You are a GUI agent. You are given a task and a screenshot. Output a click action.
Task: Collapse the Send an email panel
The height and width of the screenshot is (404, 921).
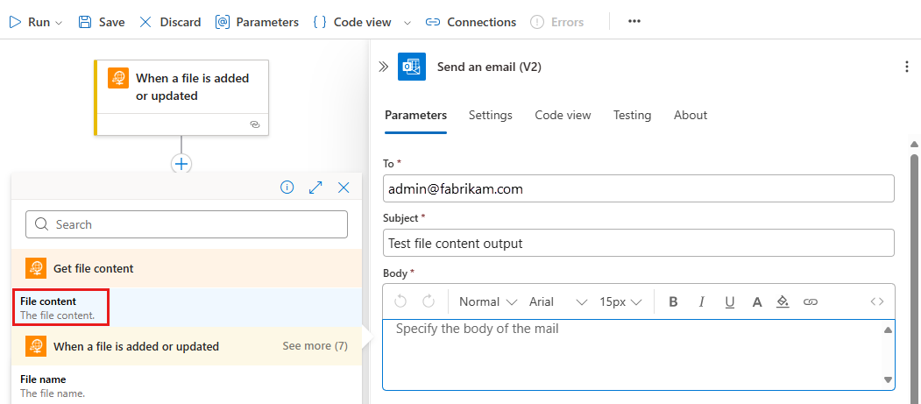coord(383,67)
